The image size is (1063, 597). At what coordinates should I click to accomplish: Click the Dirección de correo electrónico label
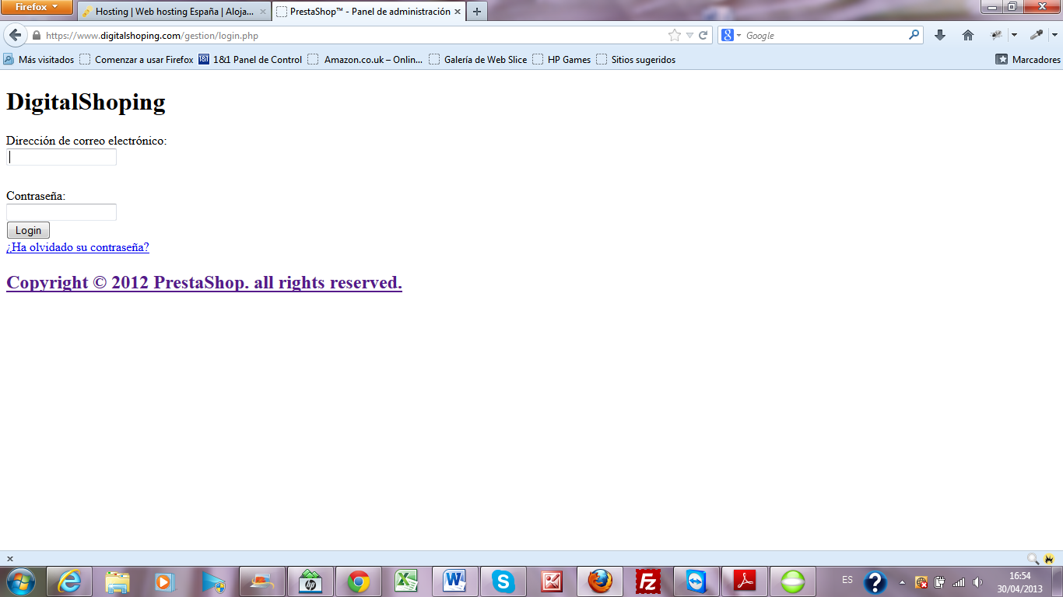[x=86, y=141]
